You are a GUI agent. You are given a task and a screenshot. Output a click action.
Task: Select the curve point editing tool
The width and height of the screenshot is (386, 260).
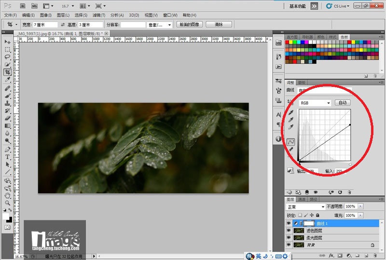pos(291,142)
